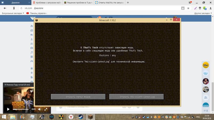Click the 'Открыть fml-client-latest.log' button

pos(136,97)
